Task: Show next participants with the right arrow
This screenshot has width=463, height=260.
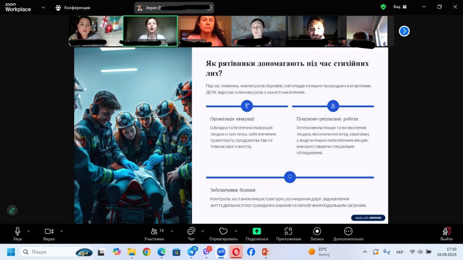Action: tap(404, 31)
